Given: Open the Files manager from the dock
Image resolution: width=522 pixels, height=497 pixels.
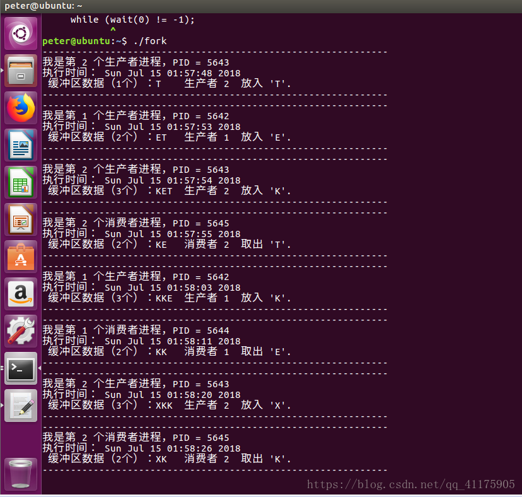Looking at the screenshot, I should (x=21, y=71).
